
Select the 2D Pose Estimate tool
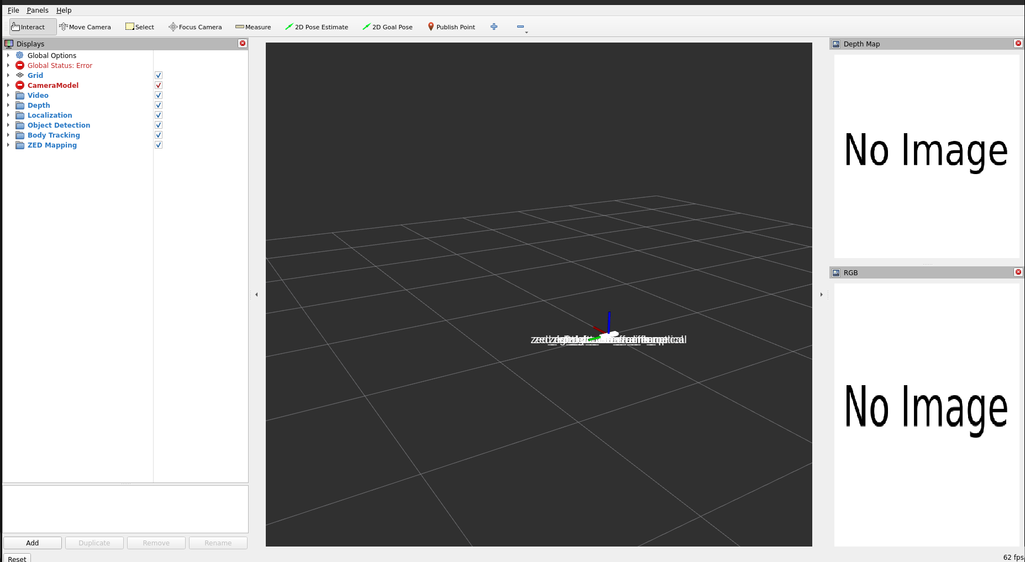[317, 27]
